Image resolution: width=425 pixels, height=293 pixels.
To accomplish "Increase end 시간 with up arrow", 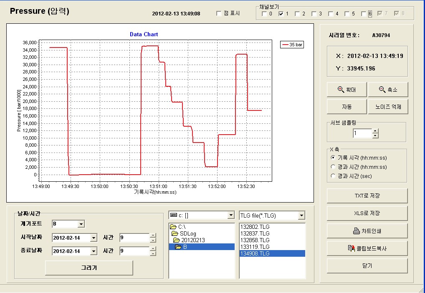I will pos(153,249).
